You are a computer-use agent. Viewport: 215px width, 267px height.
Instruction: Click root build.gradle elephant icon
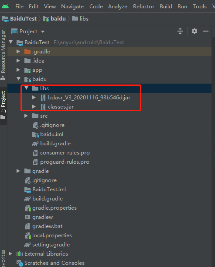(x=27, y=199)
